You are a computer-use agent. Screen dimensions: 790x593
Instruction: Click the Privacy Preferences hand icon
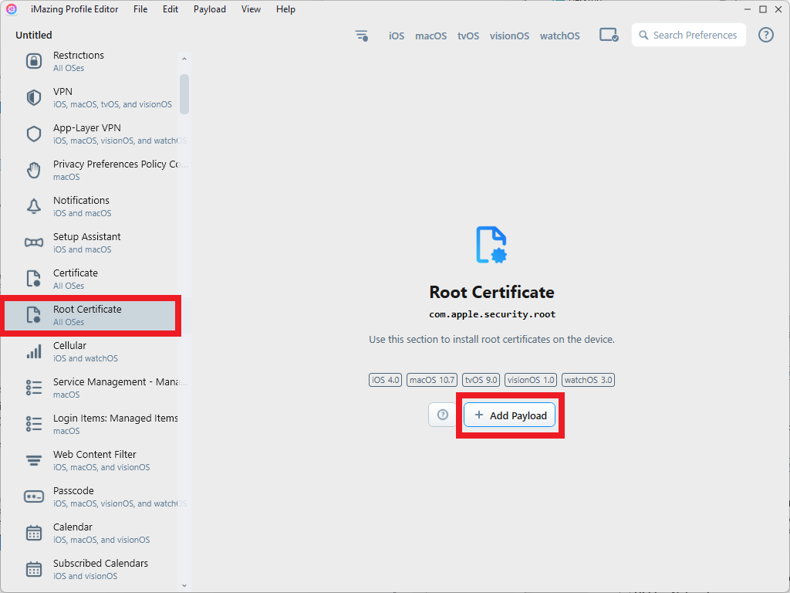coord(34,170)
